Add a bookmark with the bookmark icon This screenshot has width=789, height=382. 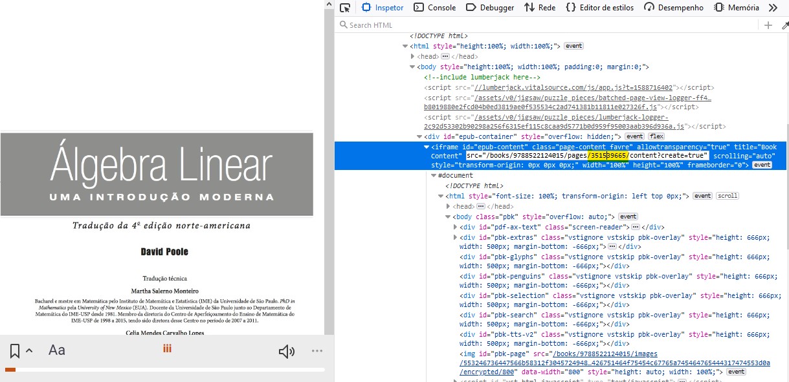click(x=15, y=351)
